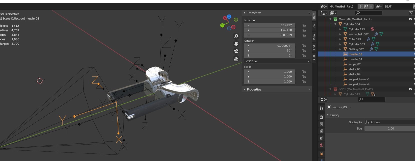Click the Location X value field
Screen dimensions: 415x161
(270, 25)
